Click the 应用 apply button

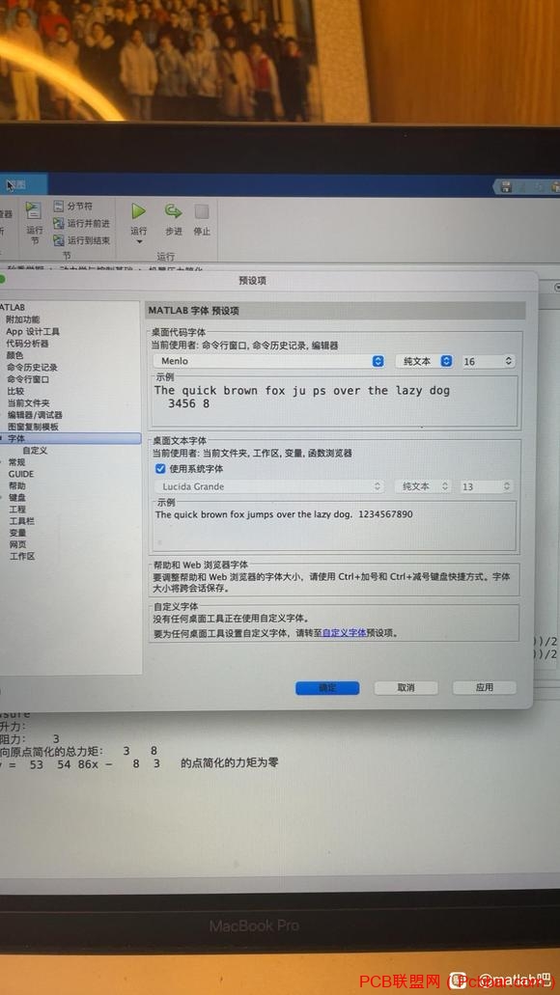pos(485,688)
